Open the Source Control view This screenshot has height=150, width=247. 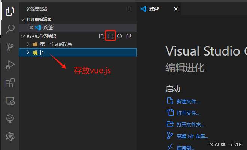10,47
